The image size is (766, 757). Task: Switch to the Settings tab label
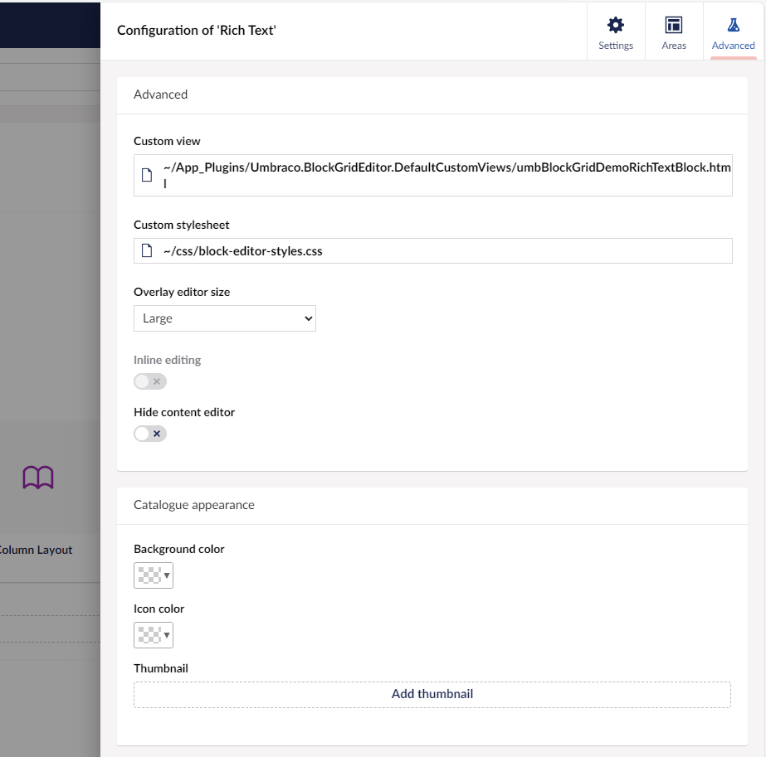(616, 46)
